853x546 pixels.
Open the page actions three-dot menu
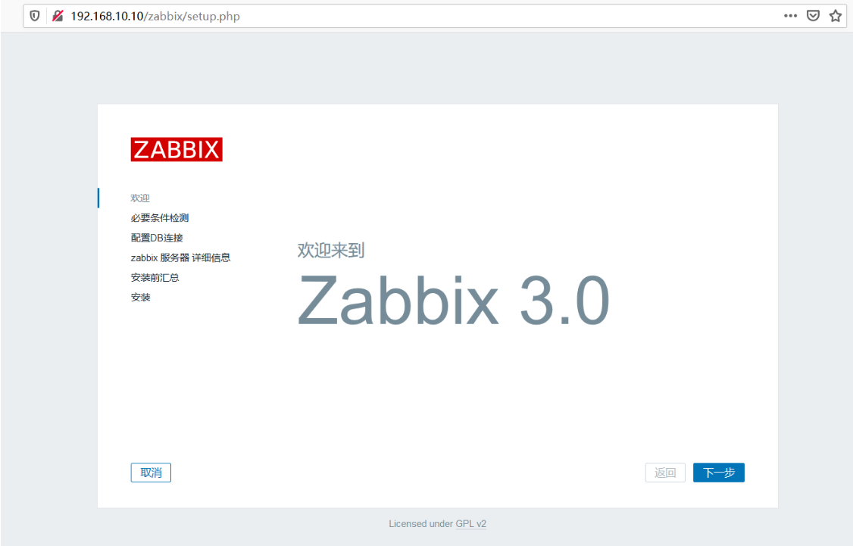coord(790,16)
